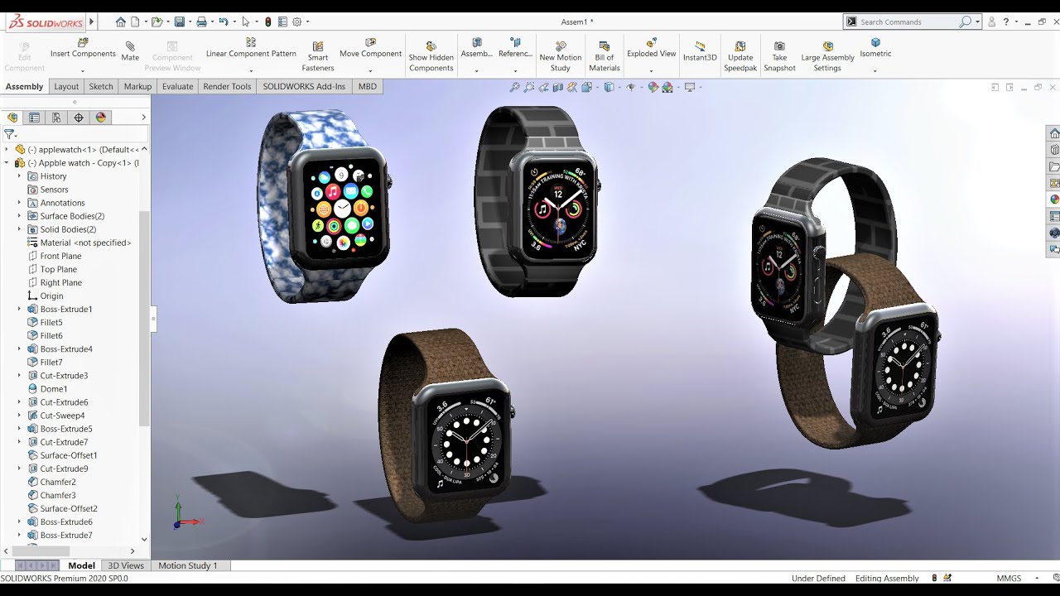This screenshot has height=596, width=1060.
Task: Click the Mate paperclip tool
Action: tap(130, 51)
